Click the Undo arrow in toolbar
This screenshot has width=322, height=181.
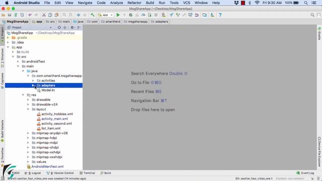pos(30,15)
